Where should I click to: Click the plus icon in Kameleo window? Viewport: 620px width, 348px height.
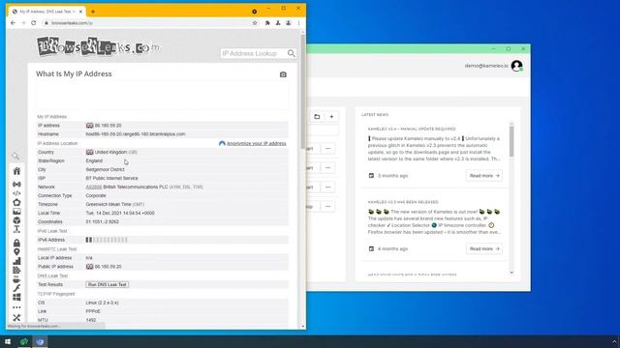(x=331, y=117)
